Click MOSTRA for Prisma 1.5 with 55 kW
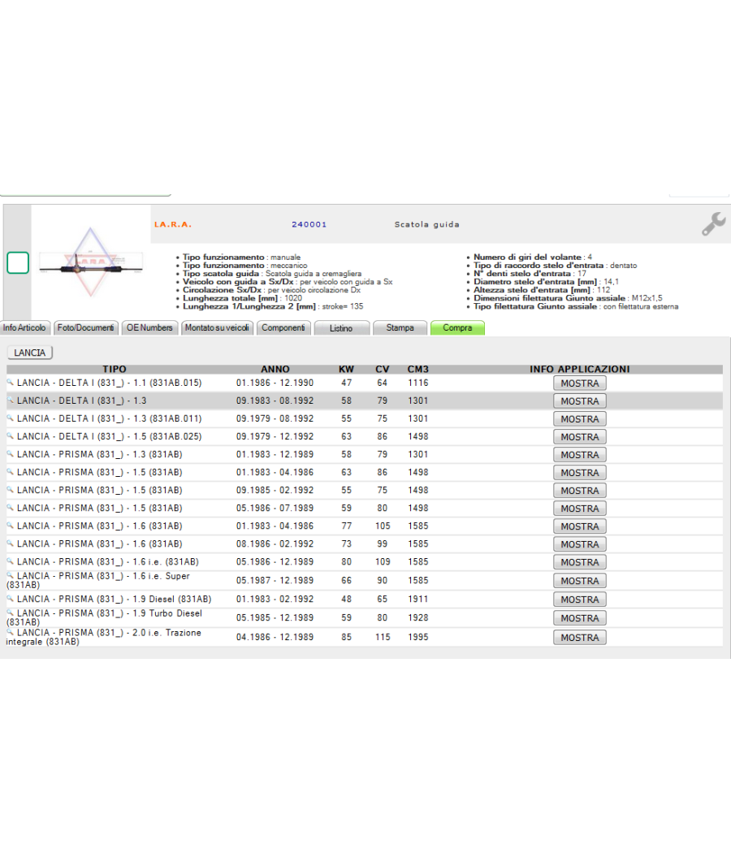Screen dimensions: 731x853 (580, 491)
